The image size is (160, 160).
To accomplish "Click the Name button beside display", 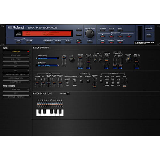I will pyautogui.click(x=19, y=35).
